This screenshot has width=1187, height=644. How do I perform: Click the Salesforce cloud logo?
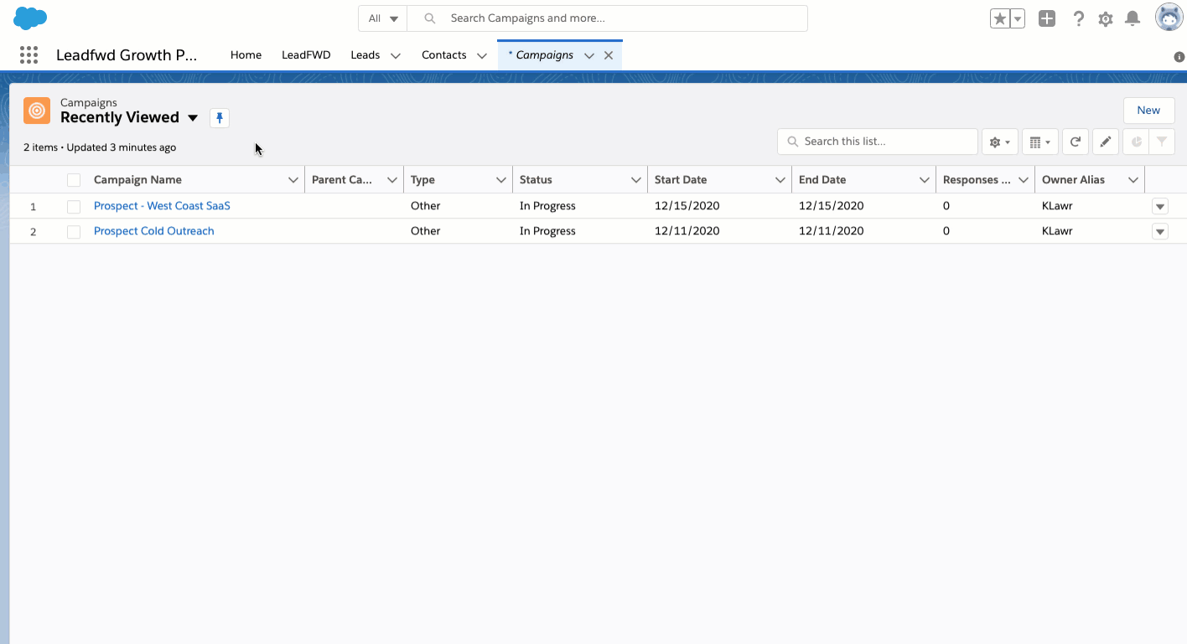click(30, 18)
